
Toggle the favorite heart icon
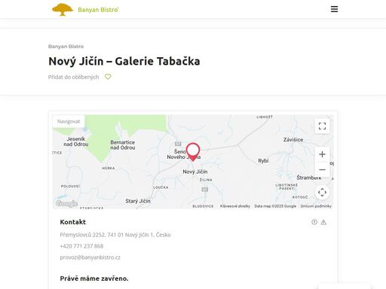pos(108,77)
